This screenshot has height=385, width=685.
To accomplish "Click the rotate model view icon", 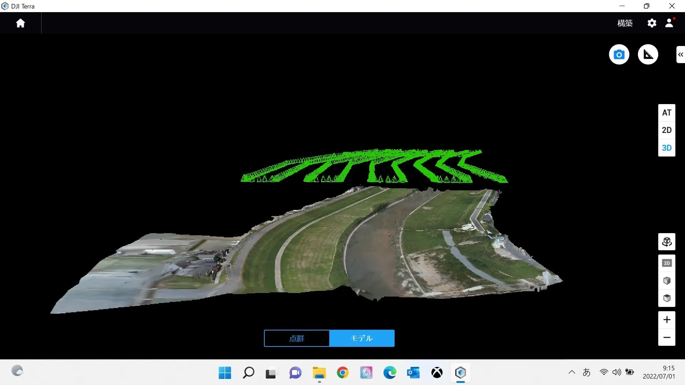I will (666, 242).
